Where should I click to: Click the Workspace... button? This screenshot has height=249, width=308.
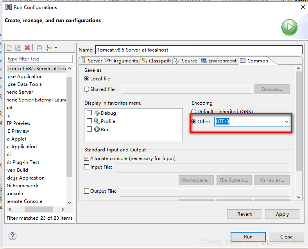pos(196,180)
